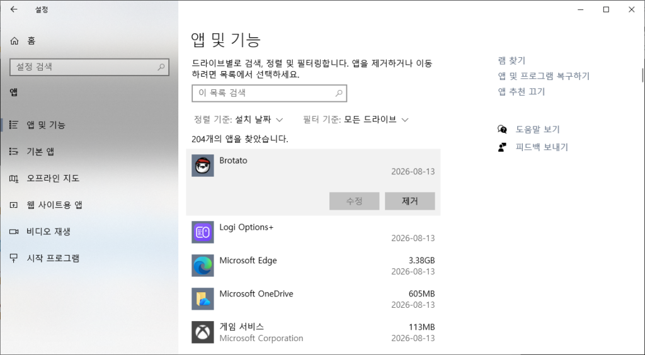Select the 기본 앱 sidebar icon
Screen dimensions: 645x355
pos(14,151)
